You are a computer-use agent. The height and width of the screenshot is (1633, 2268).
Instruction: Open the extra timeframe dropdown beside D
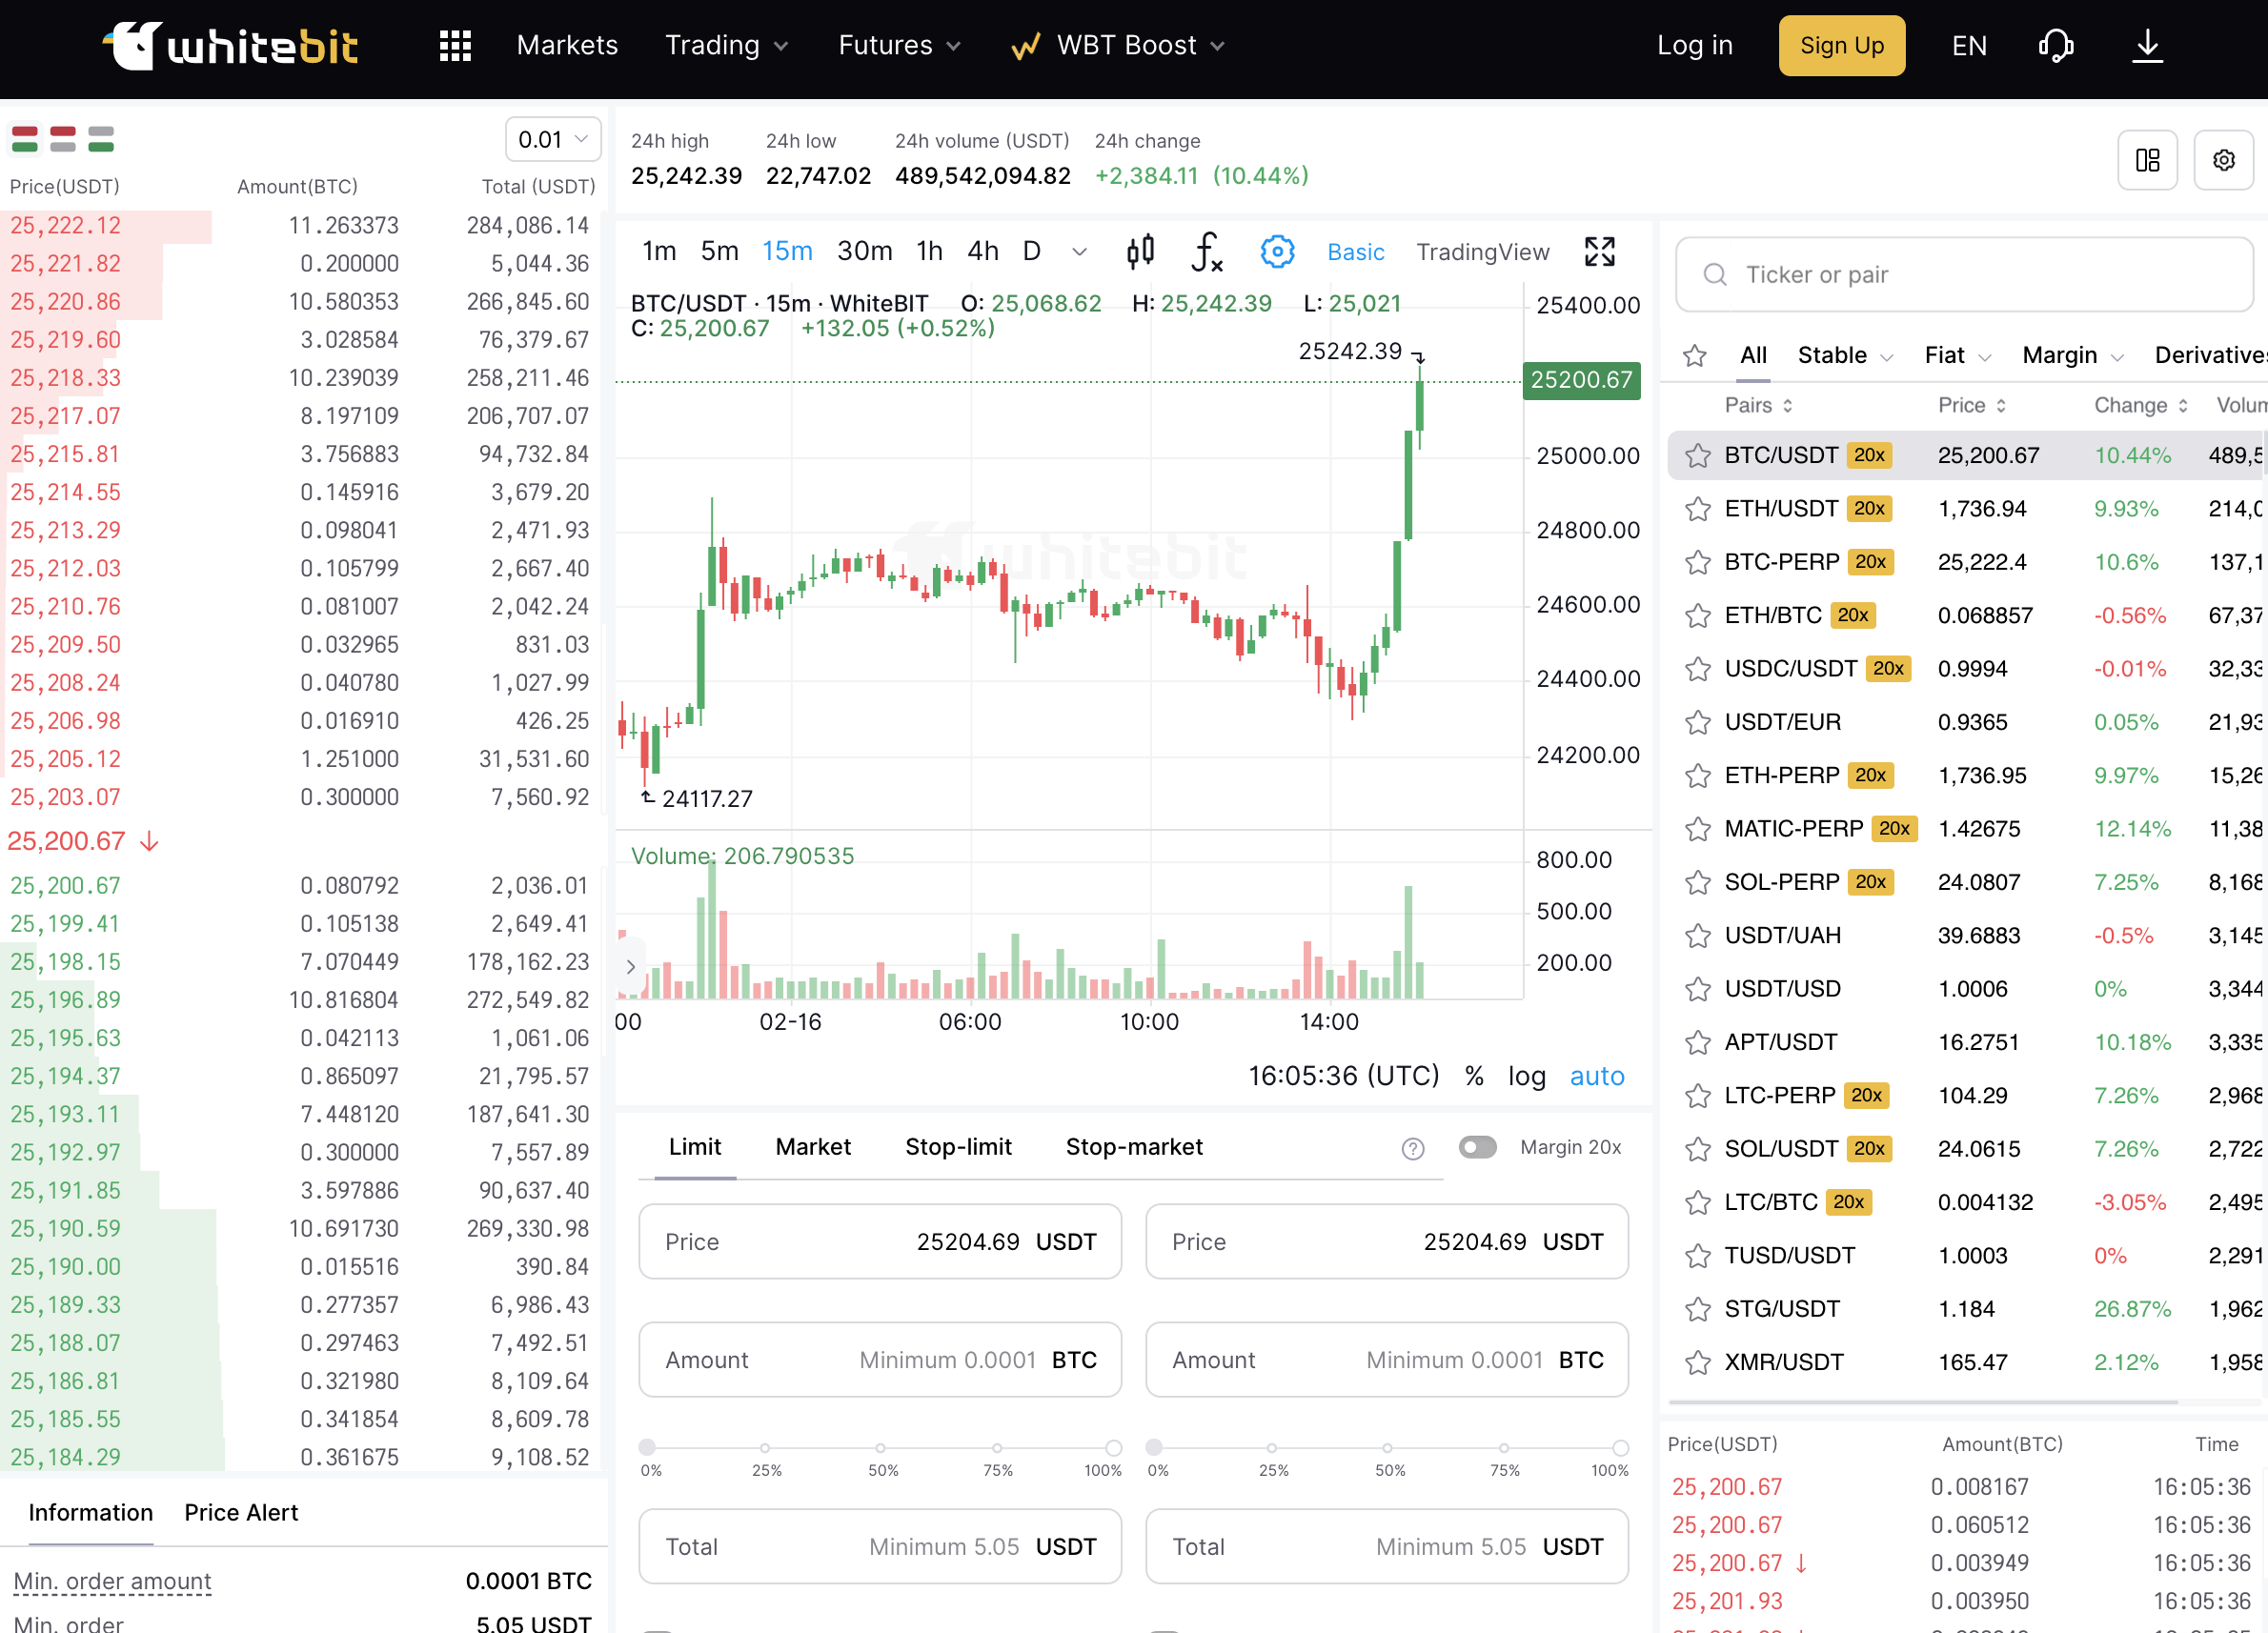1080,252
